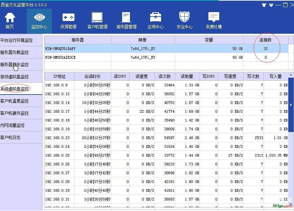Sort by 映像 column header

click(143, 40)
